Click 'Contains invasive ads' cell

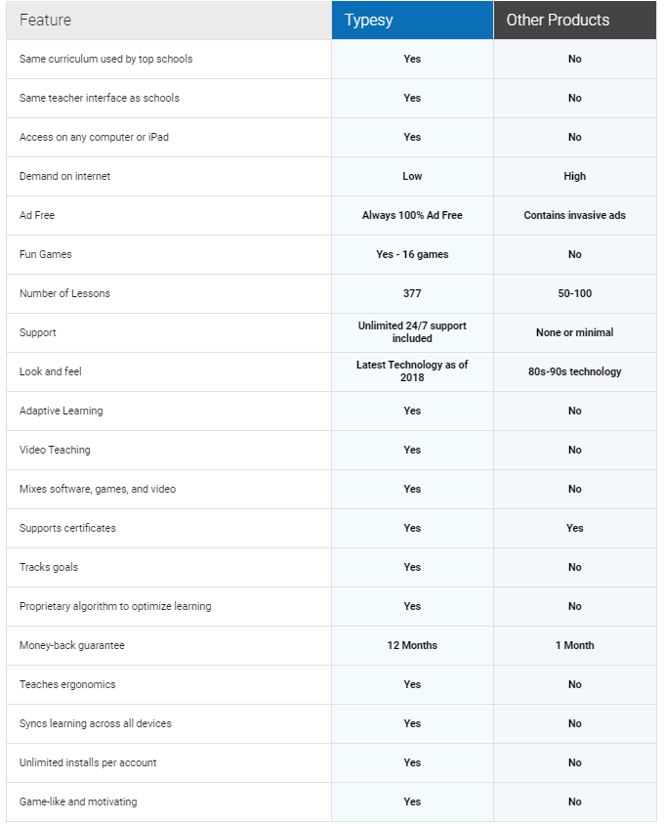575,215
